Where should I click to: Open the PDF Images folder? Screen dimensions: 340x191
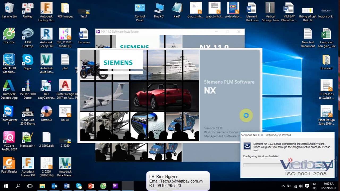point(65,10)
